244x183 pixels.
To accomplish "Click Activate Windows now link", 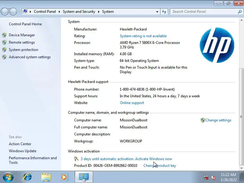I will 154,159.
